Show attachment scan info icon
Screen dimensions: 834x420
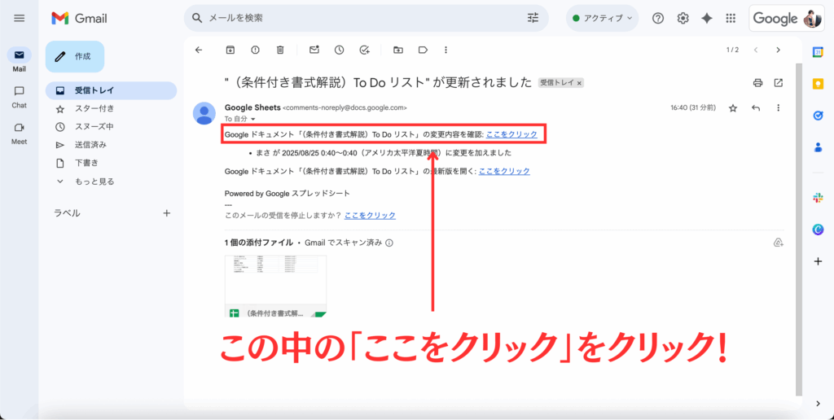point(389,243)
